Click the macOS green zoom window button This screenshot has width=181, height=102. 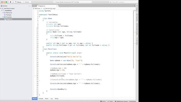pyautogui.click(x=6, y=2)
